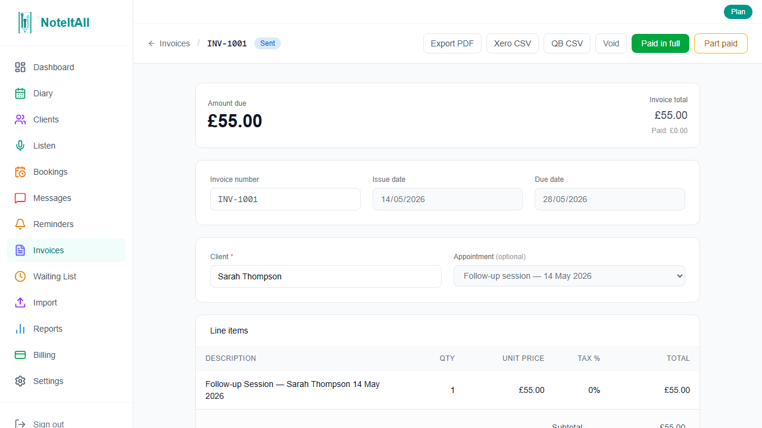Click the Invoice total label

[x=669, y=100]
